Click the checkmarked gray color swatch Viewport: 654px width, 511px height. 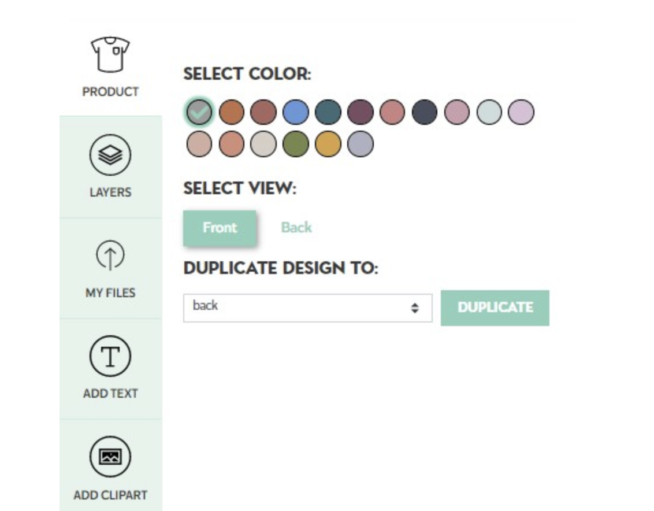[199, 112]
